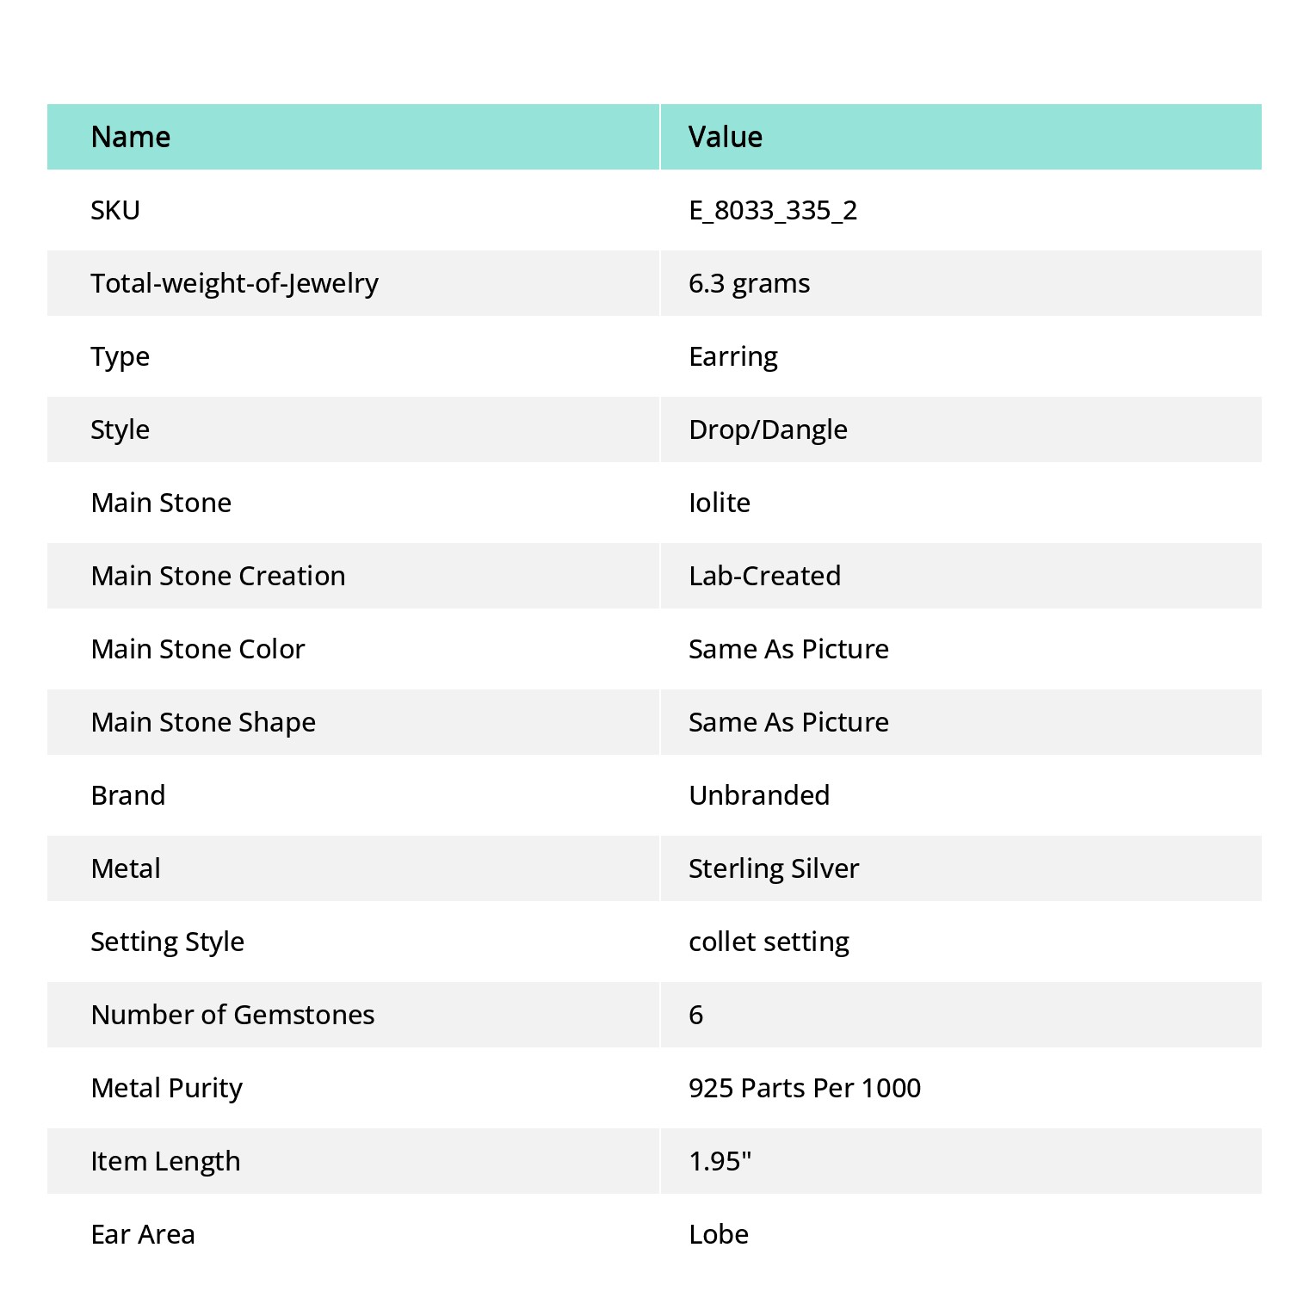Image resolution: width=1291 pixels, height=1291 pixels.
Task: Click the Drop/Dangle style value
Action: tap(768, 429)
